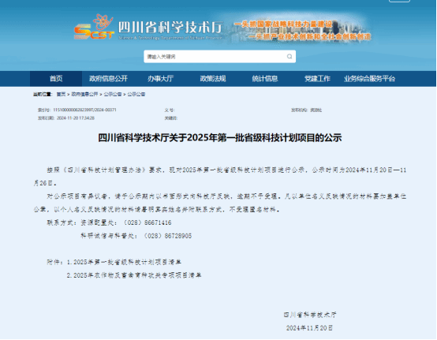Image resolution: width=437 pixels, height=340 pixels.
Task: Click the button at top right corner
Action: pyautogui.click(x=399, y=1)
